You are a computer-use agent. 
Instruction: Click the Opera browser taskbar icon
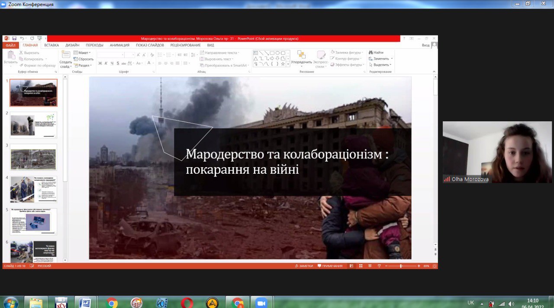coord(187,302)
